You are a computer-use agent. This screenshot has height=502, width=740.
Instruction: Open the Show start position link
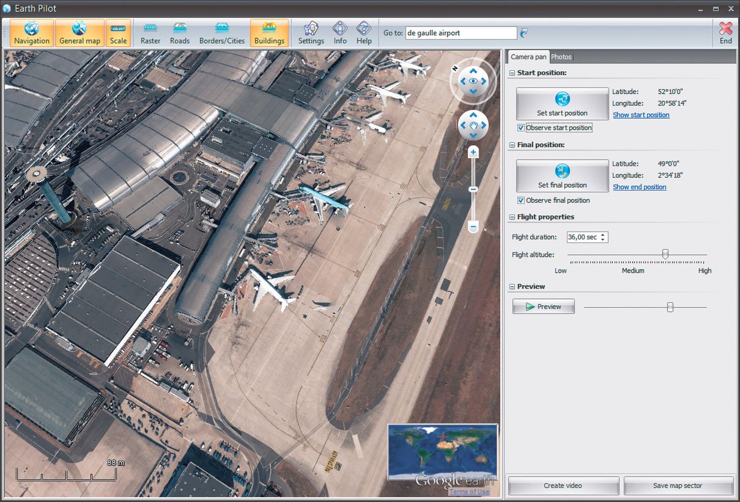(x=641, y=115)
